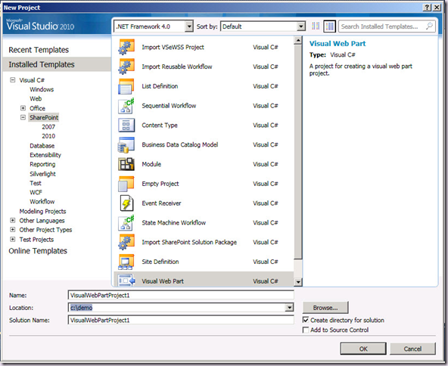Select Workflow category in tree
The image size is (448, 366).
42,202
